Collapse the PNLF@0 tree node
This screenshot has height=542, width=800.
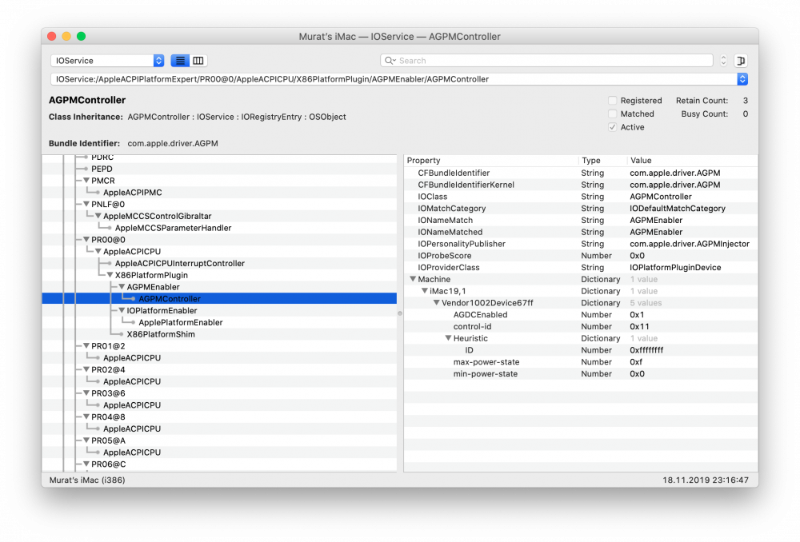(x=86, y=204)
